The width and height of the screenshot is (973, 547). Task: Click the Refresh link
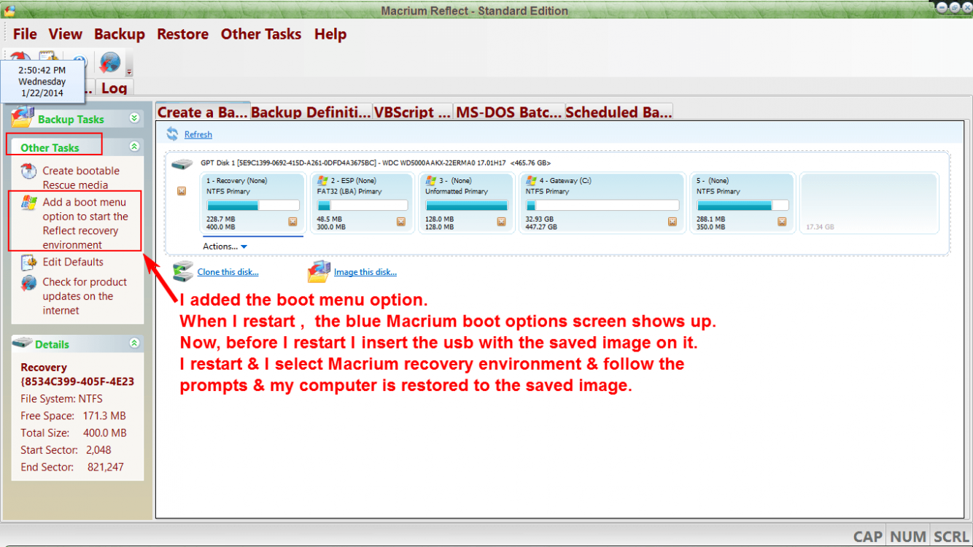pyautogui.click(x=198, y=134)
